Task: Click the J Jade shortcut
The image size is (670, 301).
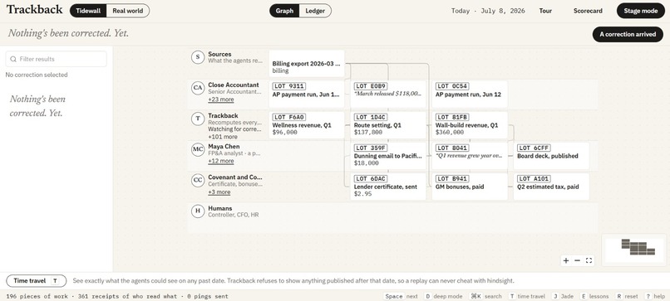Action: point(562,296)
